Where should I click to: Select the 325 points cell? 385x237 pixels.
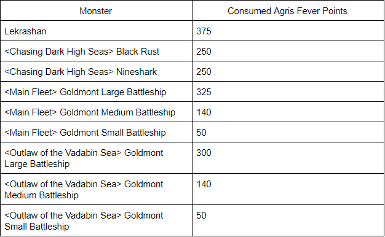click(x=288, y=92)
